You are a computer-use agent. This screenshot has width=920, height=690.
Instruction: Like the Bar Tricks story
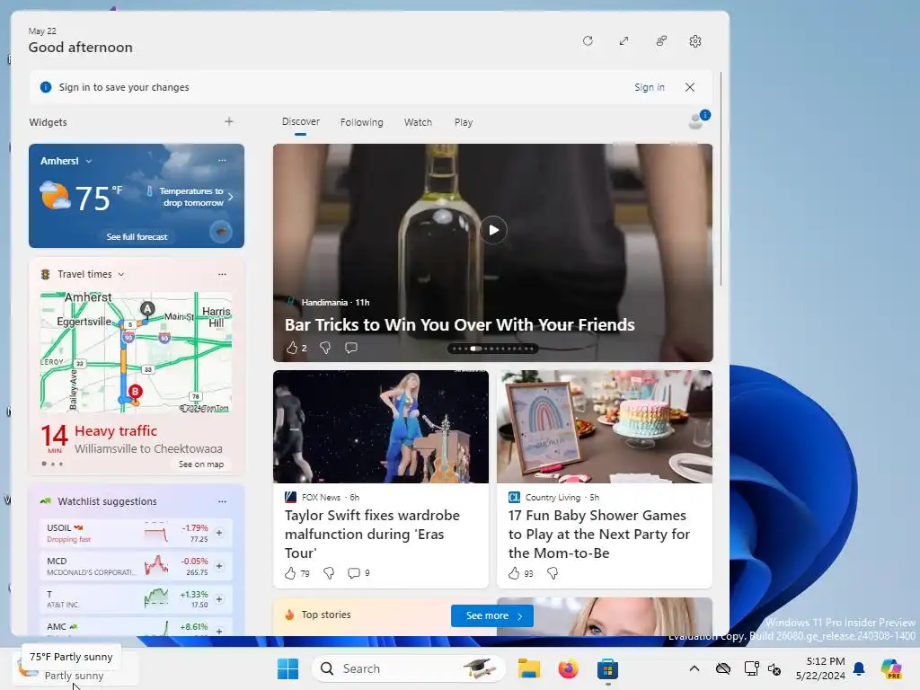click(292, 348)
